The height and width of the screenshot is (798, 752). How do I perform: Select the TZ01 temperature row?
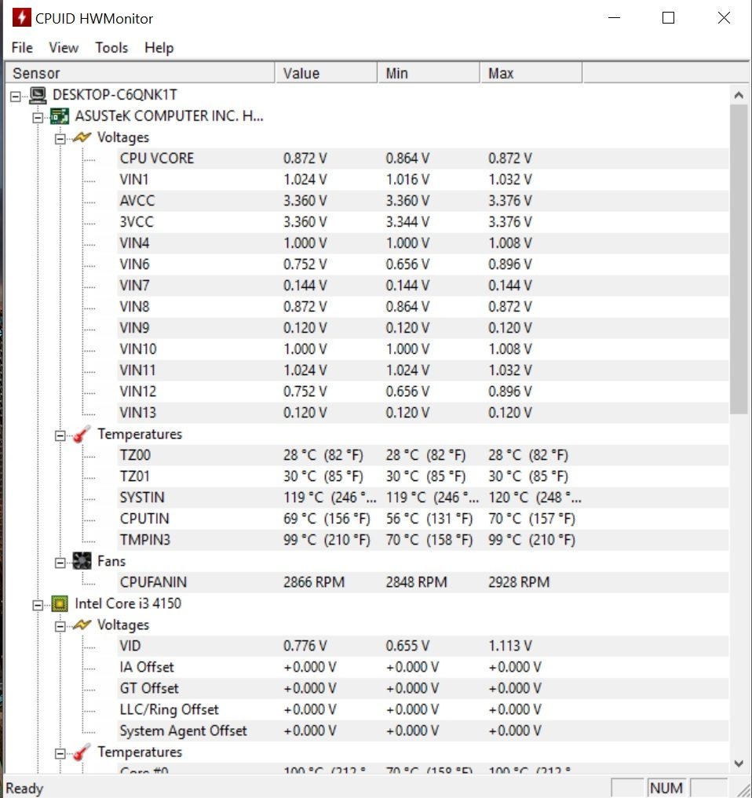coord(422,476)
